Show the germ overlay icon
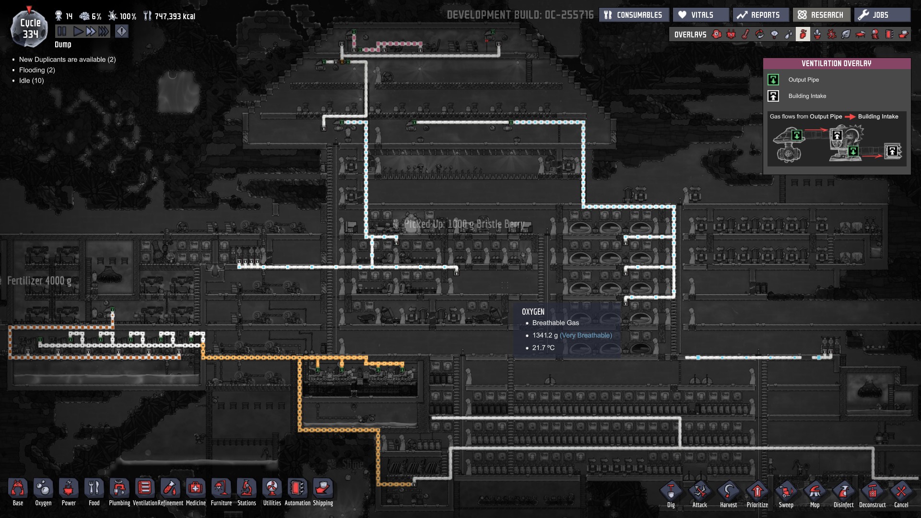 (832, 35)
